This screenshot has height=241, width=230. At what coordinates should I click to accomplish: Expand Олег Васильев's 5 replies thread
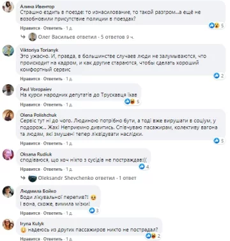[x=86, y=37]
